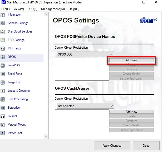Click the Serial Ports icon
This screenshot has height=152, width=162.
[x=3, y=74]
